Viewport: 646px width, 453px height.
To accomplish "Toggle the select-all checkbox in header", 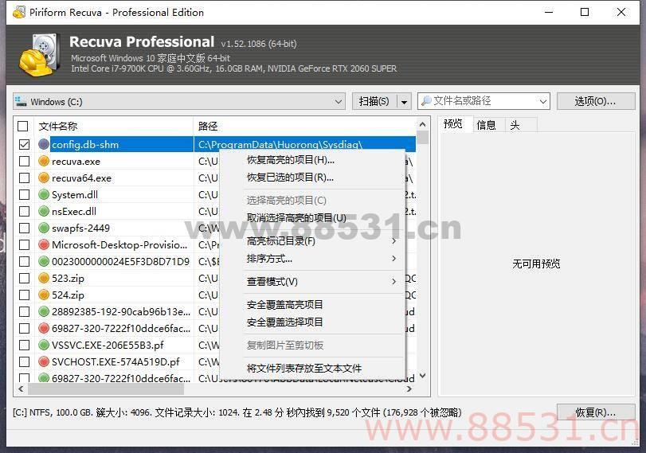I will tap(23, 126).
